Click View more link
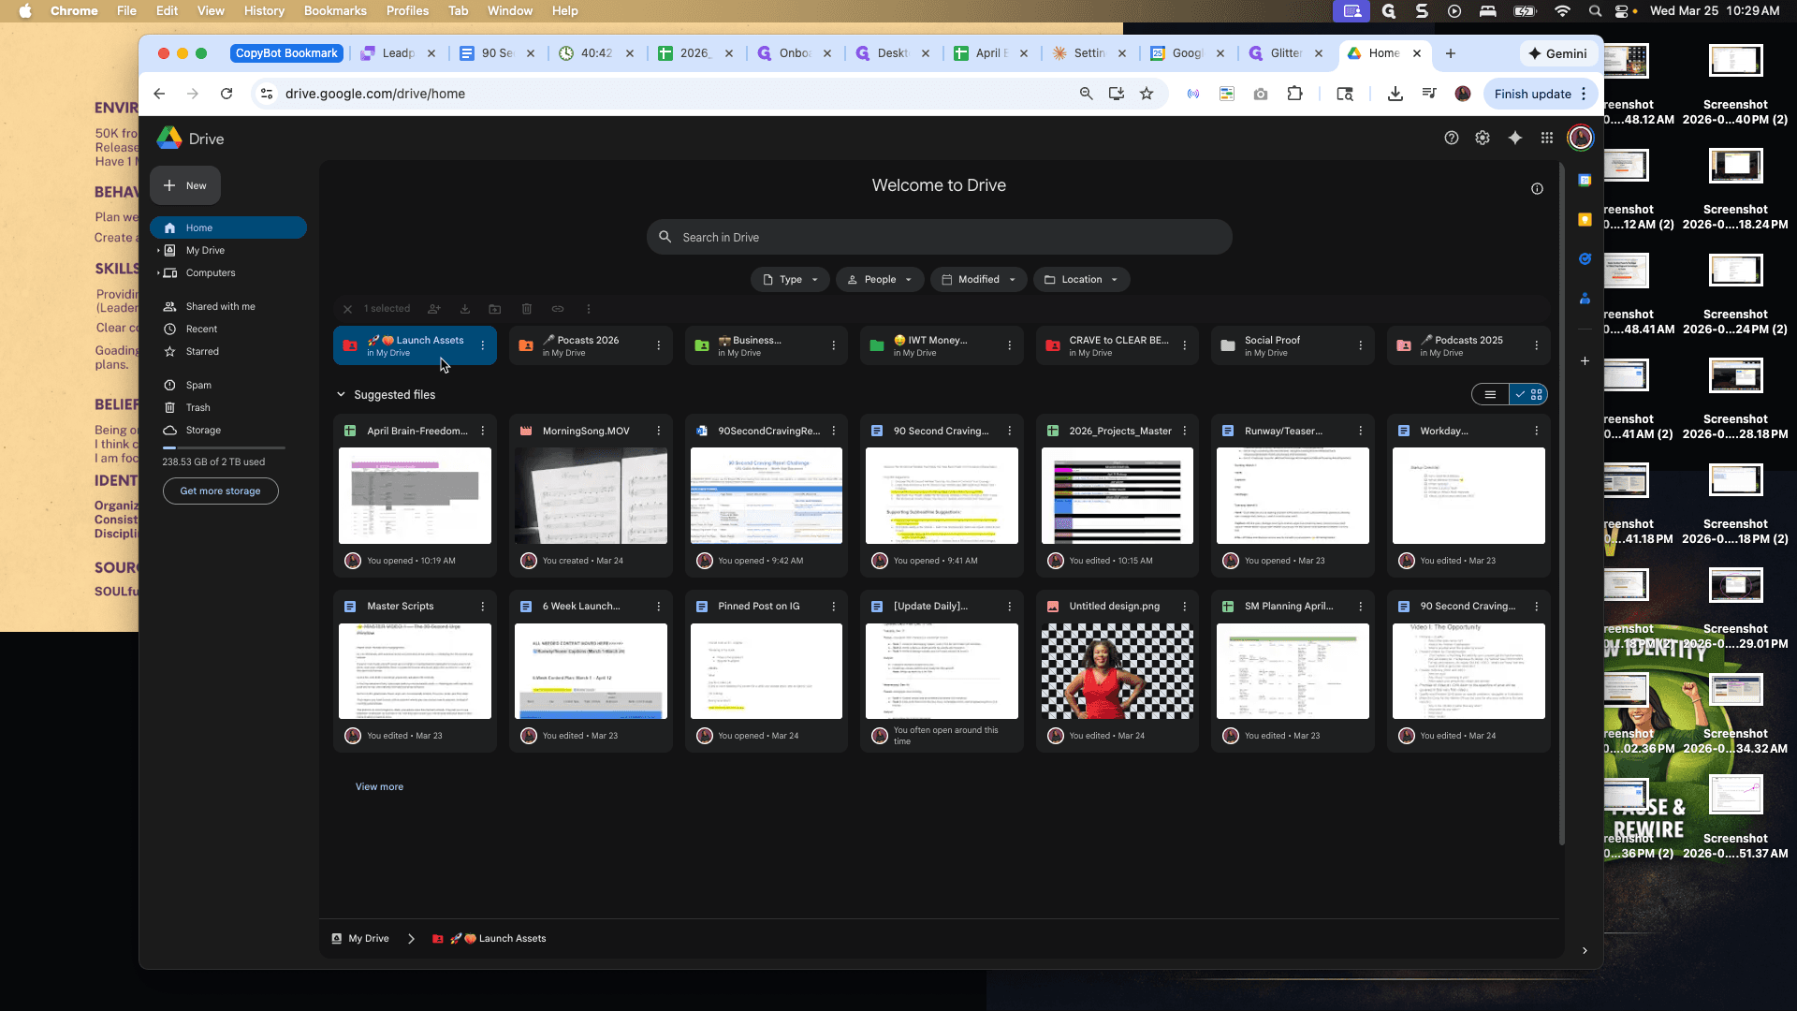 click(x=379, y=787)
